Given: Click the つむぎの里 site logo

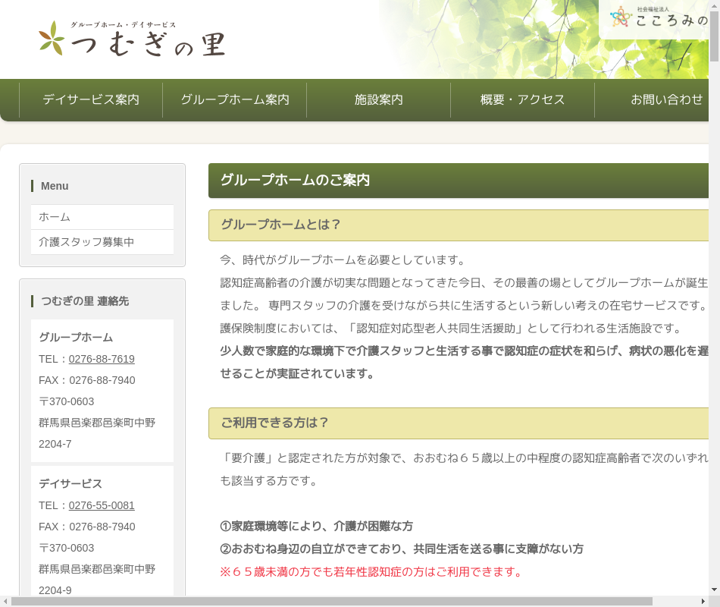Looking at the screenshot, I should click(132, 39).
